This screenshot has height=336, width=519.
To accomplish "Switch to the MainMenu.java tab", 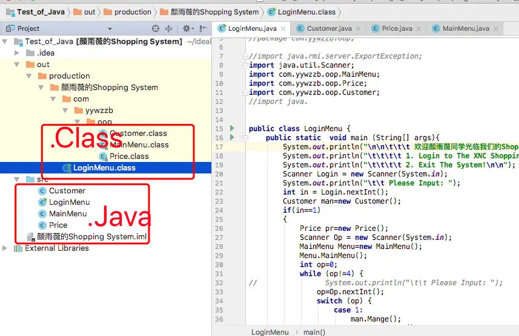I will [x=466, y=28].
